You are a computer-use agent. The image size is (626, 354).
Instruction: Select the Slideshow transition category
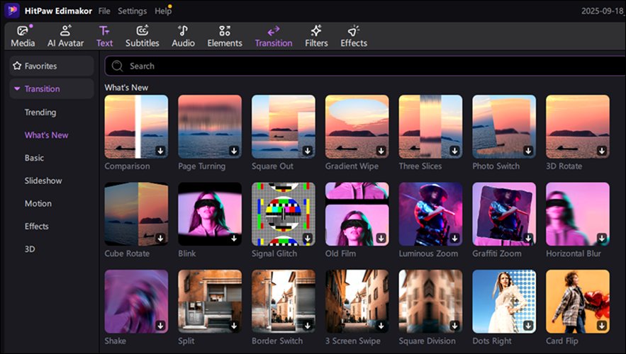[43, 181]
